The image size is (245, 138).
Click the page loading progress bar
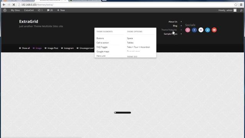point(122,113)
